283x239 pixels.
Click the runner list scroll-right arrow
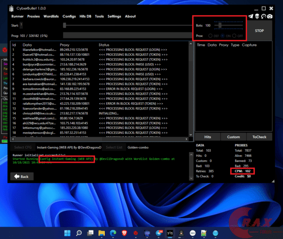point(186,139)
